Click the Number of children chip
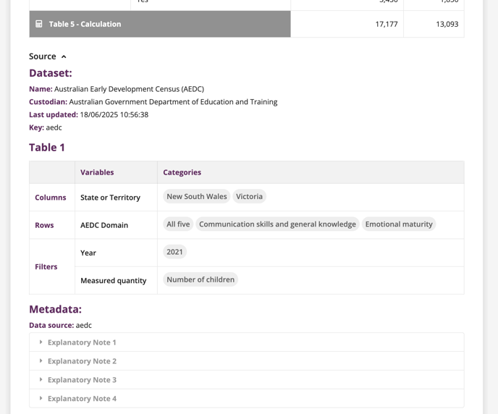 point(201,279)
